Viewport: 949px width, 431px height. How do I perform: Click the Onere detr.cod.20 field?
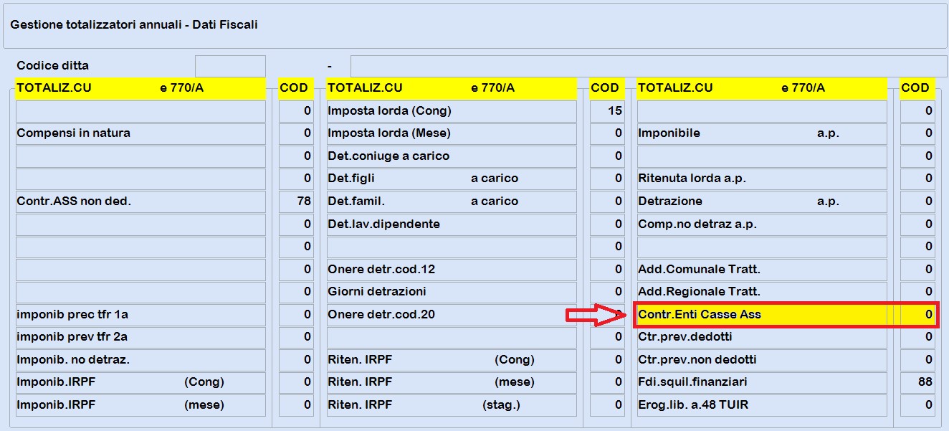point(452,315)
